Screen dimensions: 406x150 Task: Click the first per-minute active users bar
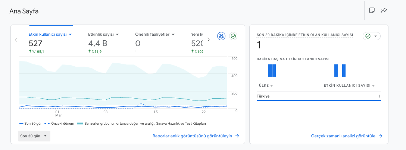pyautogui.click(x=270, y=70)
